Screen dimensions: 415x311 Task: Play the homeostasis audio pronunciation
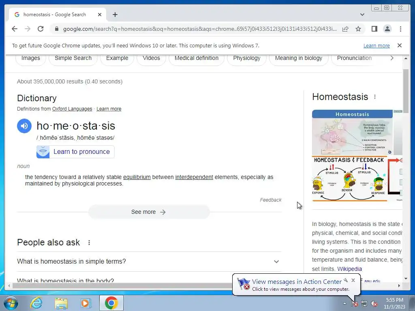point(24,126)
